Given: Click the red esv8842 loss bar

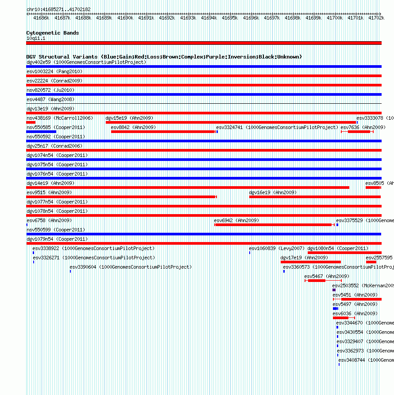Looking at the screenshot, I should [163, 132].
